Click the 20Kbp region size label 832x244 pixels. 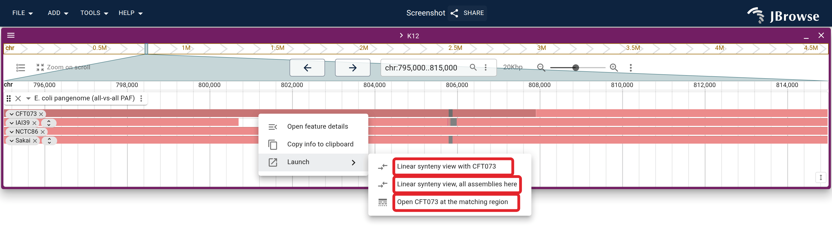513,67
